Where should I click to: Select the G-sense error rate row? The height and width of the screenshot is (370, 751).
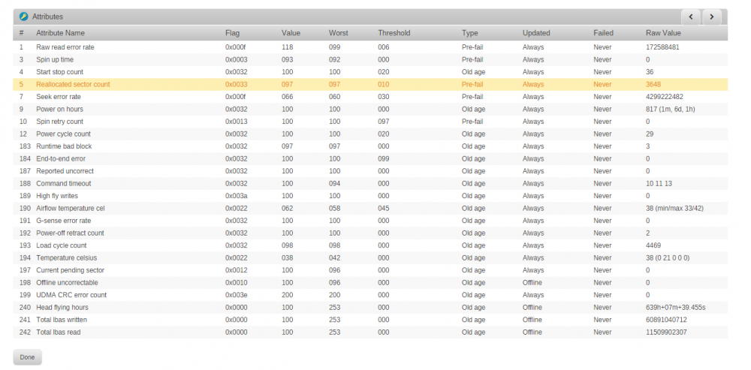tap(370, 221)
